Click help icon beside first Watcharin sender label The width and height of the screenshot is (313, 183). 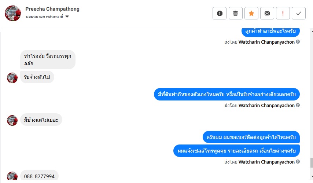tap(298, 42)
